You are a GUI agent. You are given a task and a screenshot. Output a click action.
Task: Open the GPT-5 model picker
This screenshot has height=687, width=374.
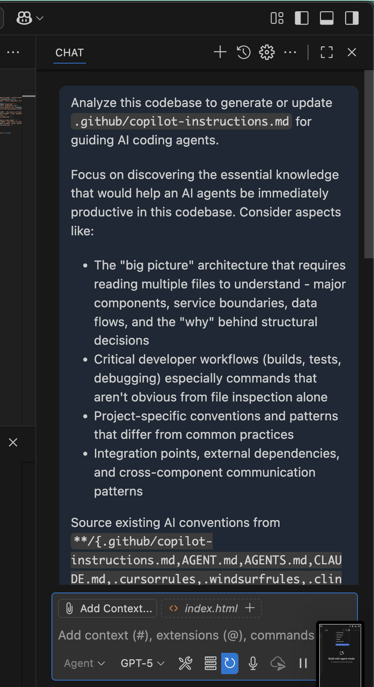[141, 663]
